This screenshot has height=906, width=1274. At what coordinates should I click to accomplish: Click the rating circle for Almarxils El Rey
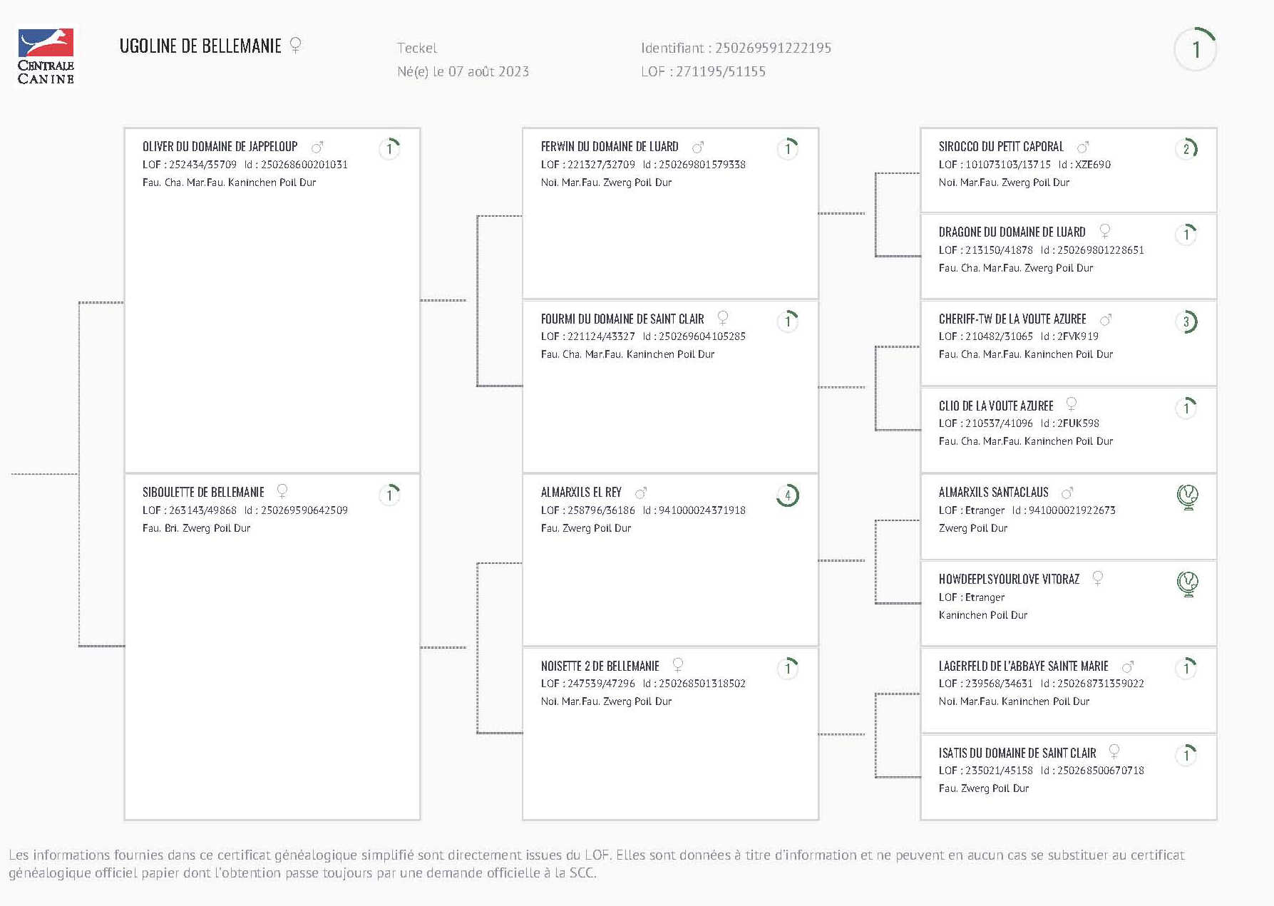click(788, 495)
